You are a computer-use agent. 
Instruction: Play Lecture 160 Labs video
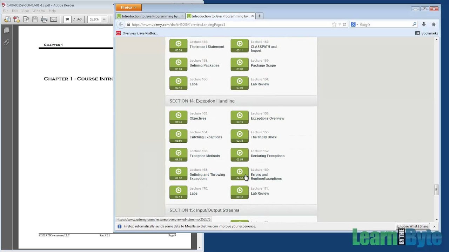pos(179,83)
